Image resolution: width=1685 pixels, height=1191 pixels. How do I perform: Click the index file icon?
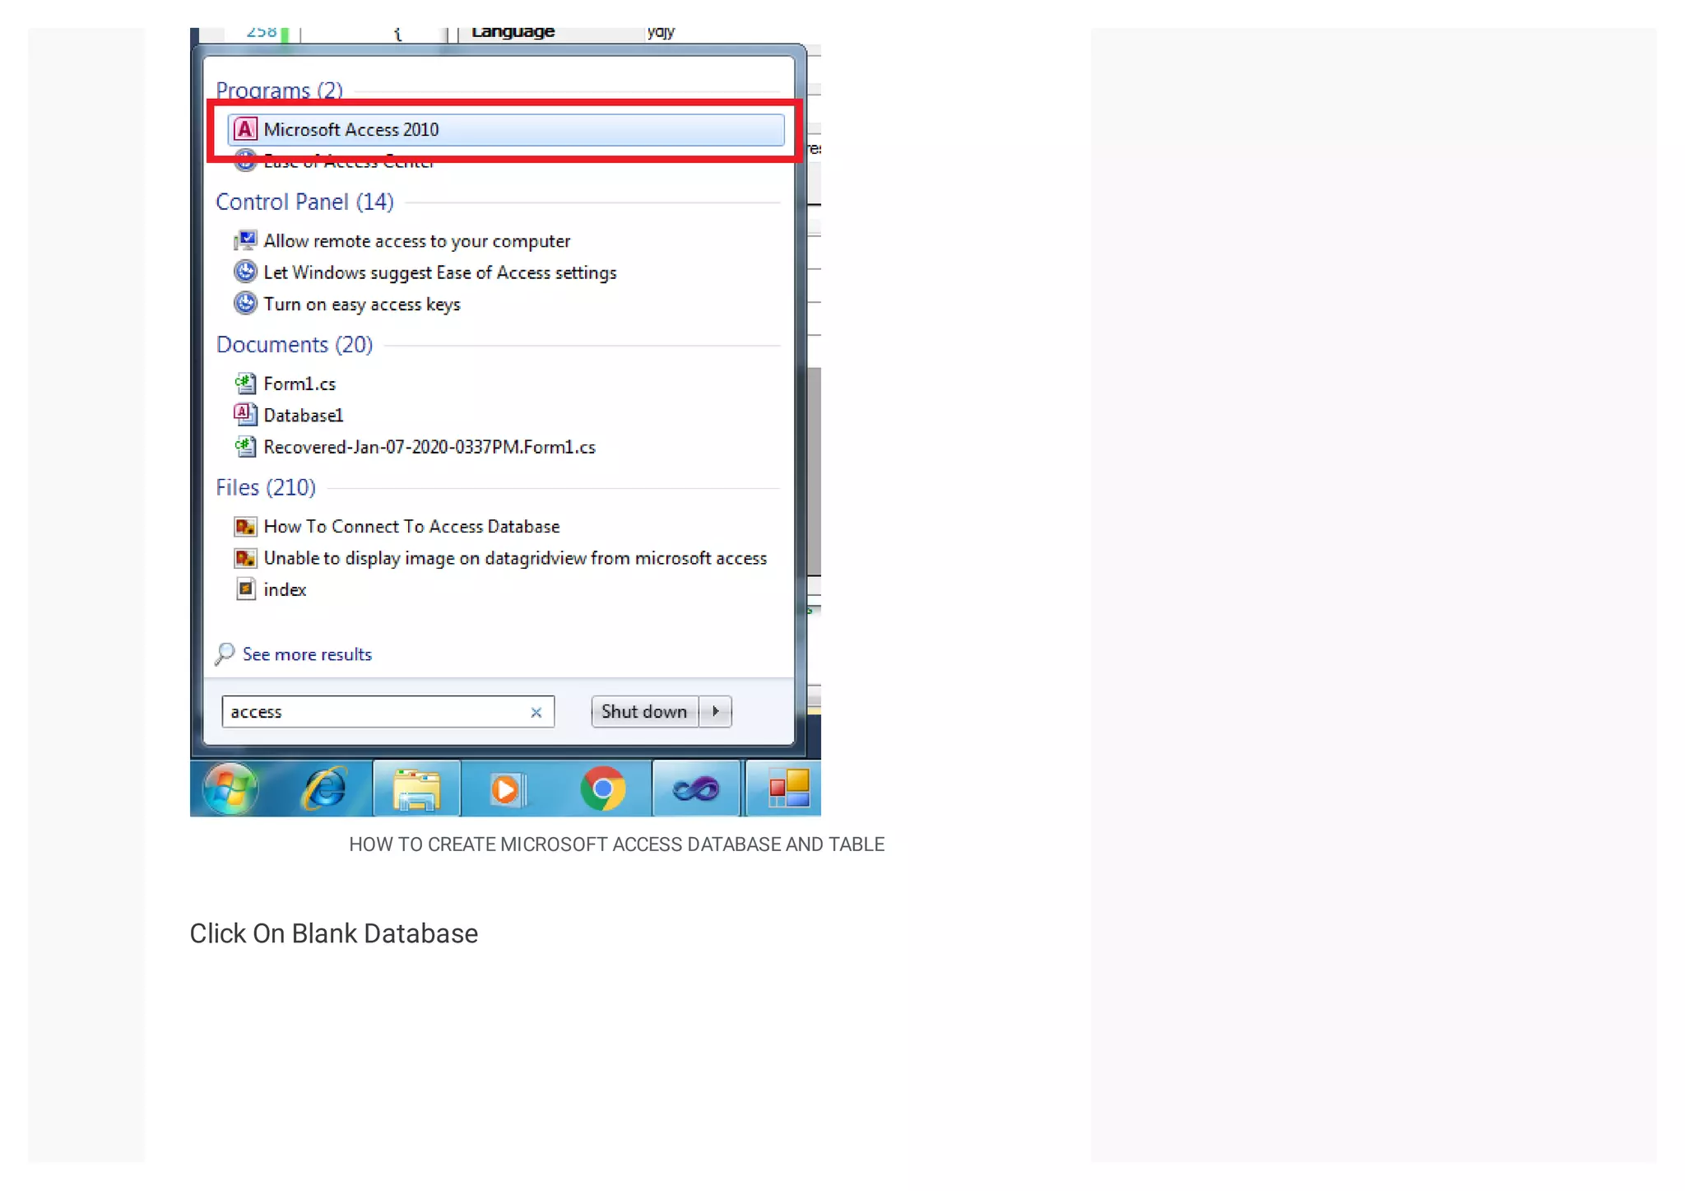(245, 589)
